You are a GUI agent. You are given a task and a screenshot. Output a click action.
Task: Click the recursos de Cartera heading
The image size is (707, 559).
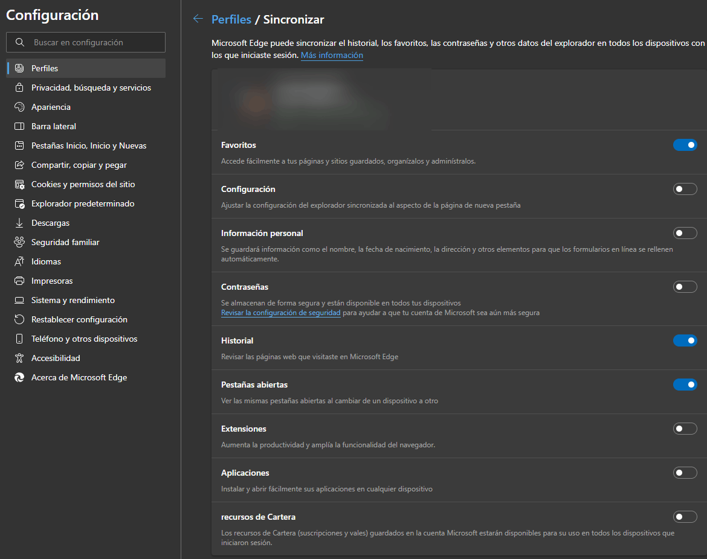pos(259,517)
